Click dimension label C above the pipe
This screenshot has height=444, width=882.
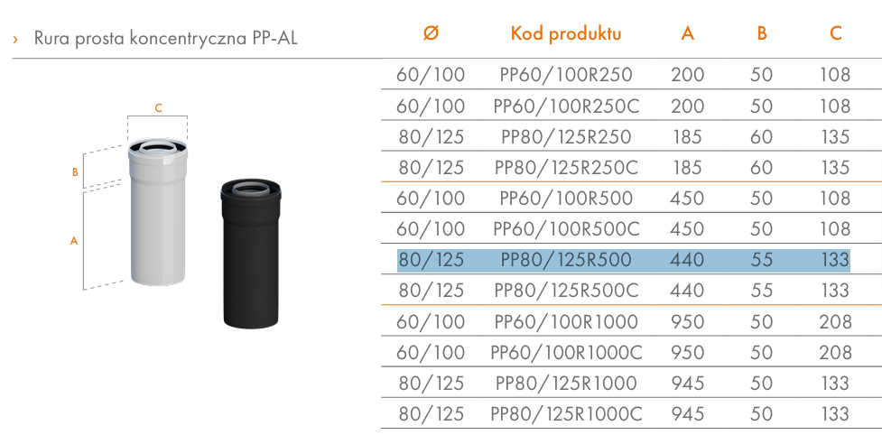[159, 108]
